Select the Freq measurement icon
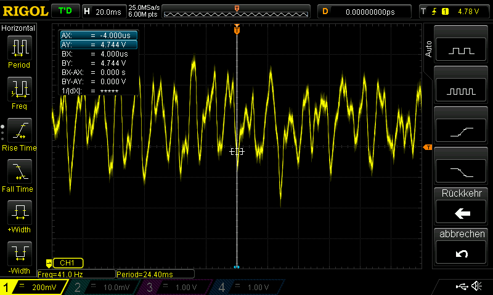Screen dimensions: 493x295 click(20, 89)
